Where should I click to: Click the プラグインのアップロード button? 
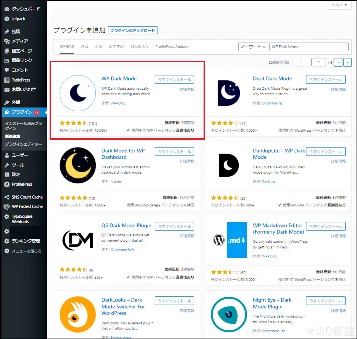(x=133, y=30)
